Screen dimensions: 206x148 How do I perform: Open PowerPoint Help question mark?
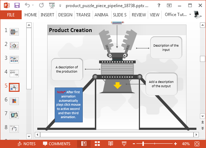coord(159,5)
